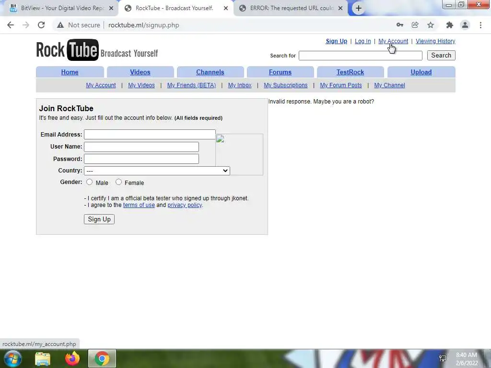The height and width of the screenshot is (368, 491).
Task: Open the Channels tab
Action: click(x=210, y=72)
